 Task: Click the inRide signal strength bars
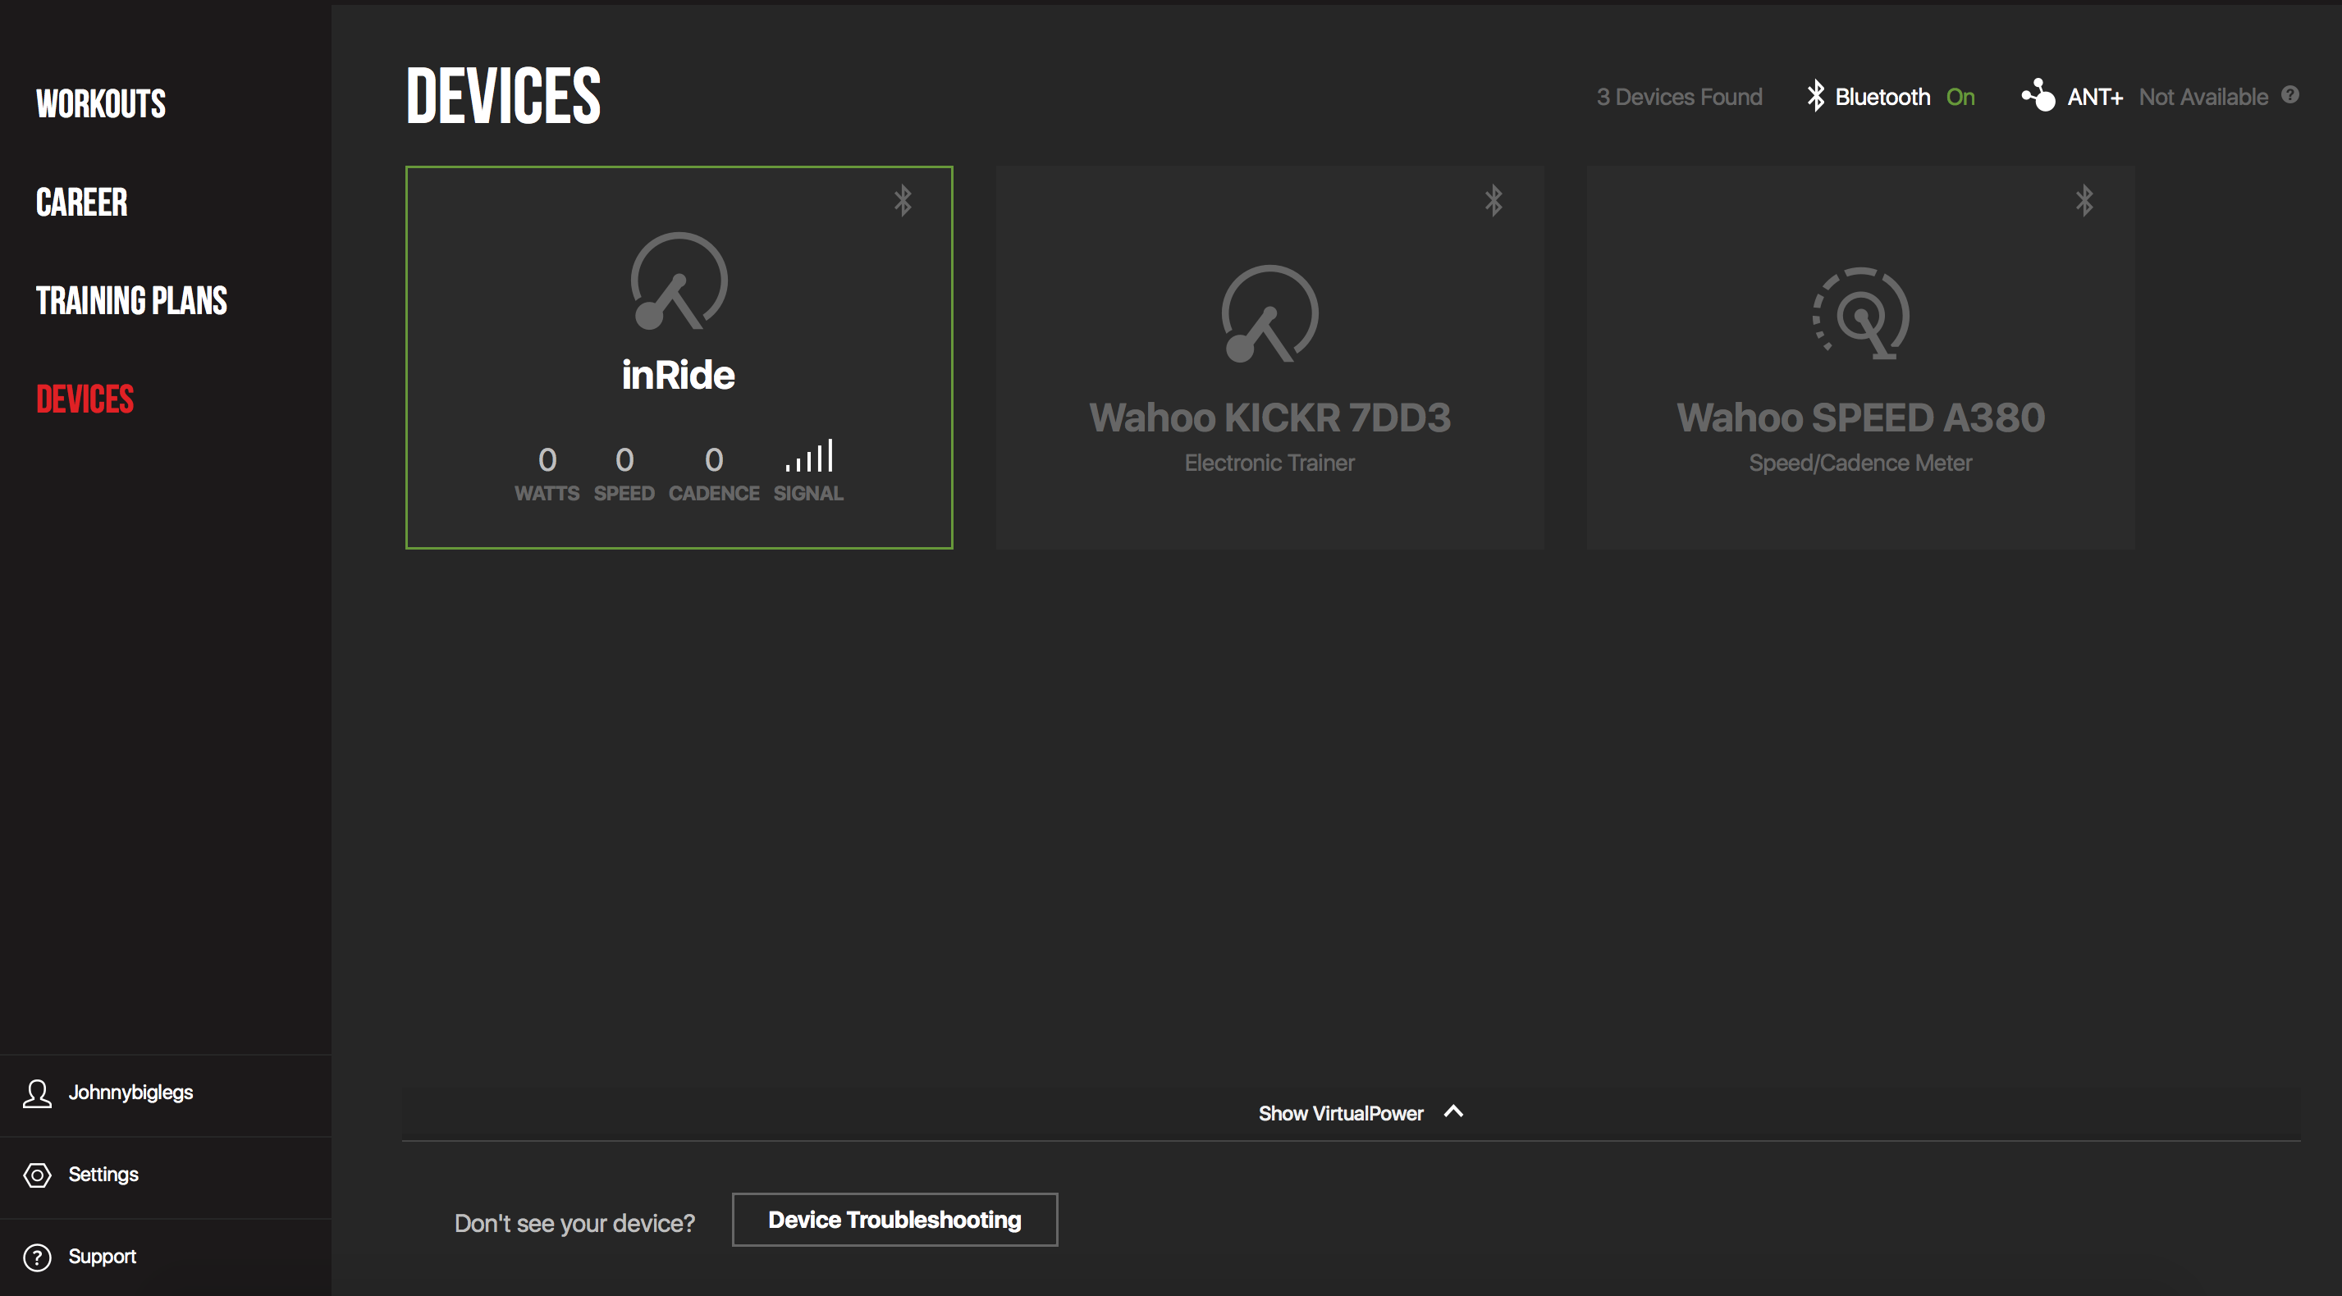[x=809, y=456]
